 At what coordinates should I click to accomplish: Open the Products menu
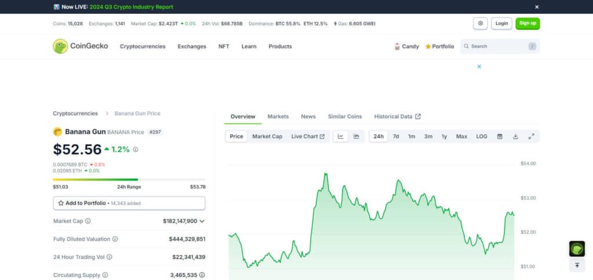click(280, 46)
